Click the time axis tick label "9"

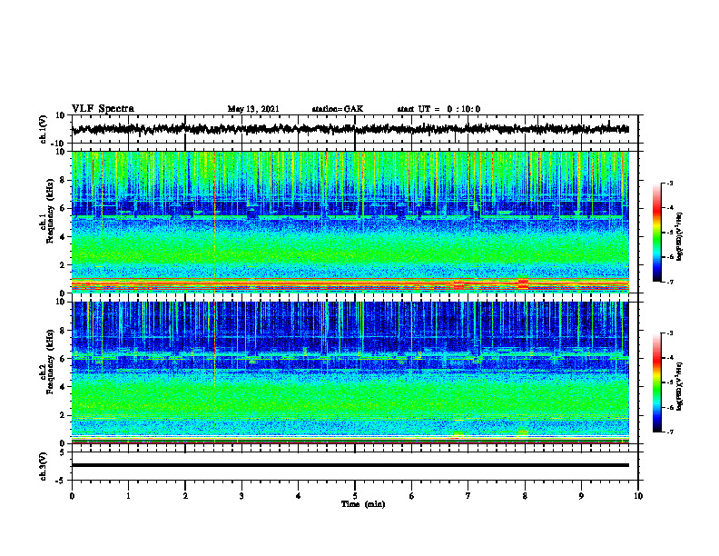(581, 496)
